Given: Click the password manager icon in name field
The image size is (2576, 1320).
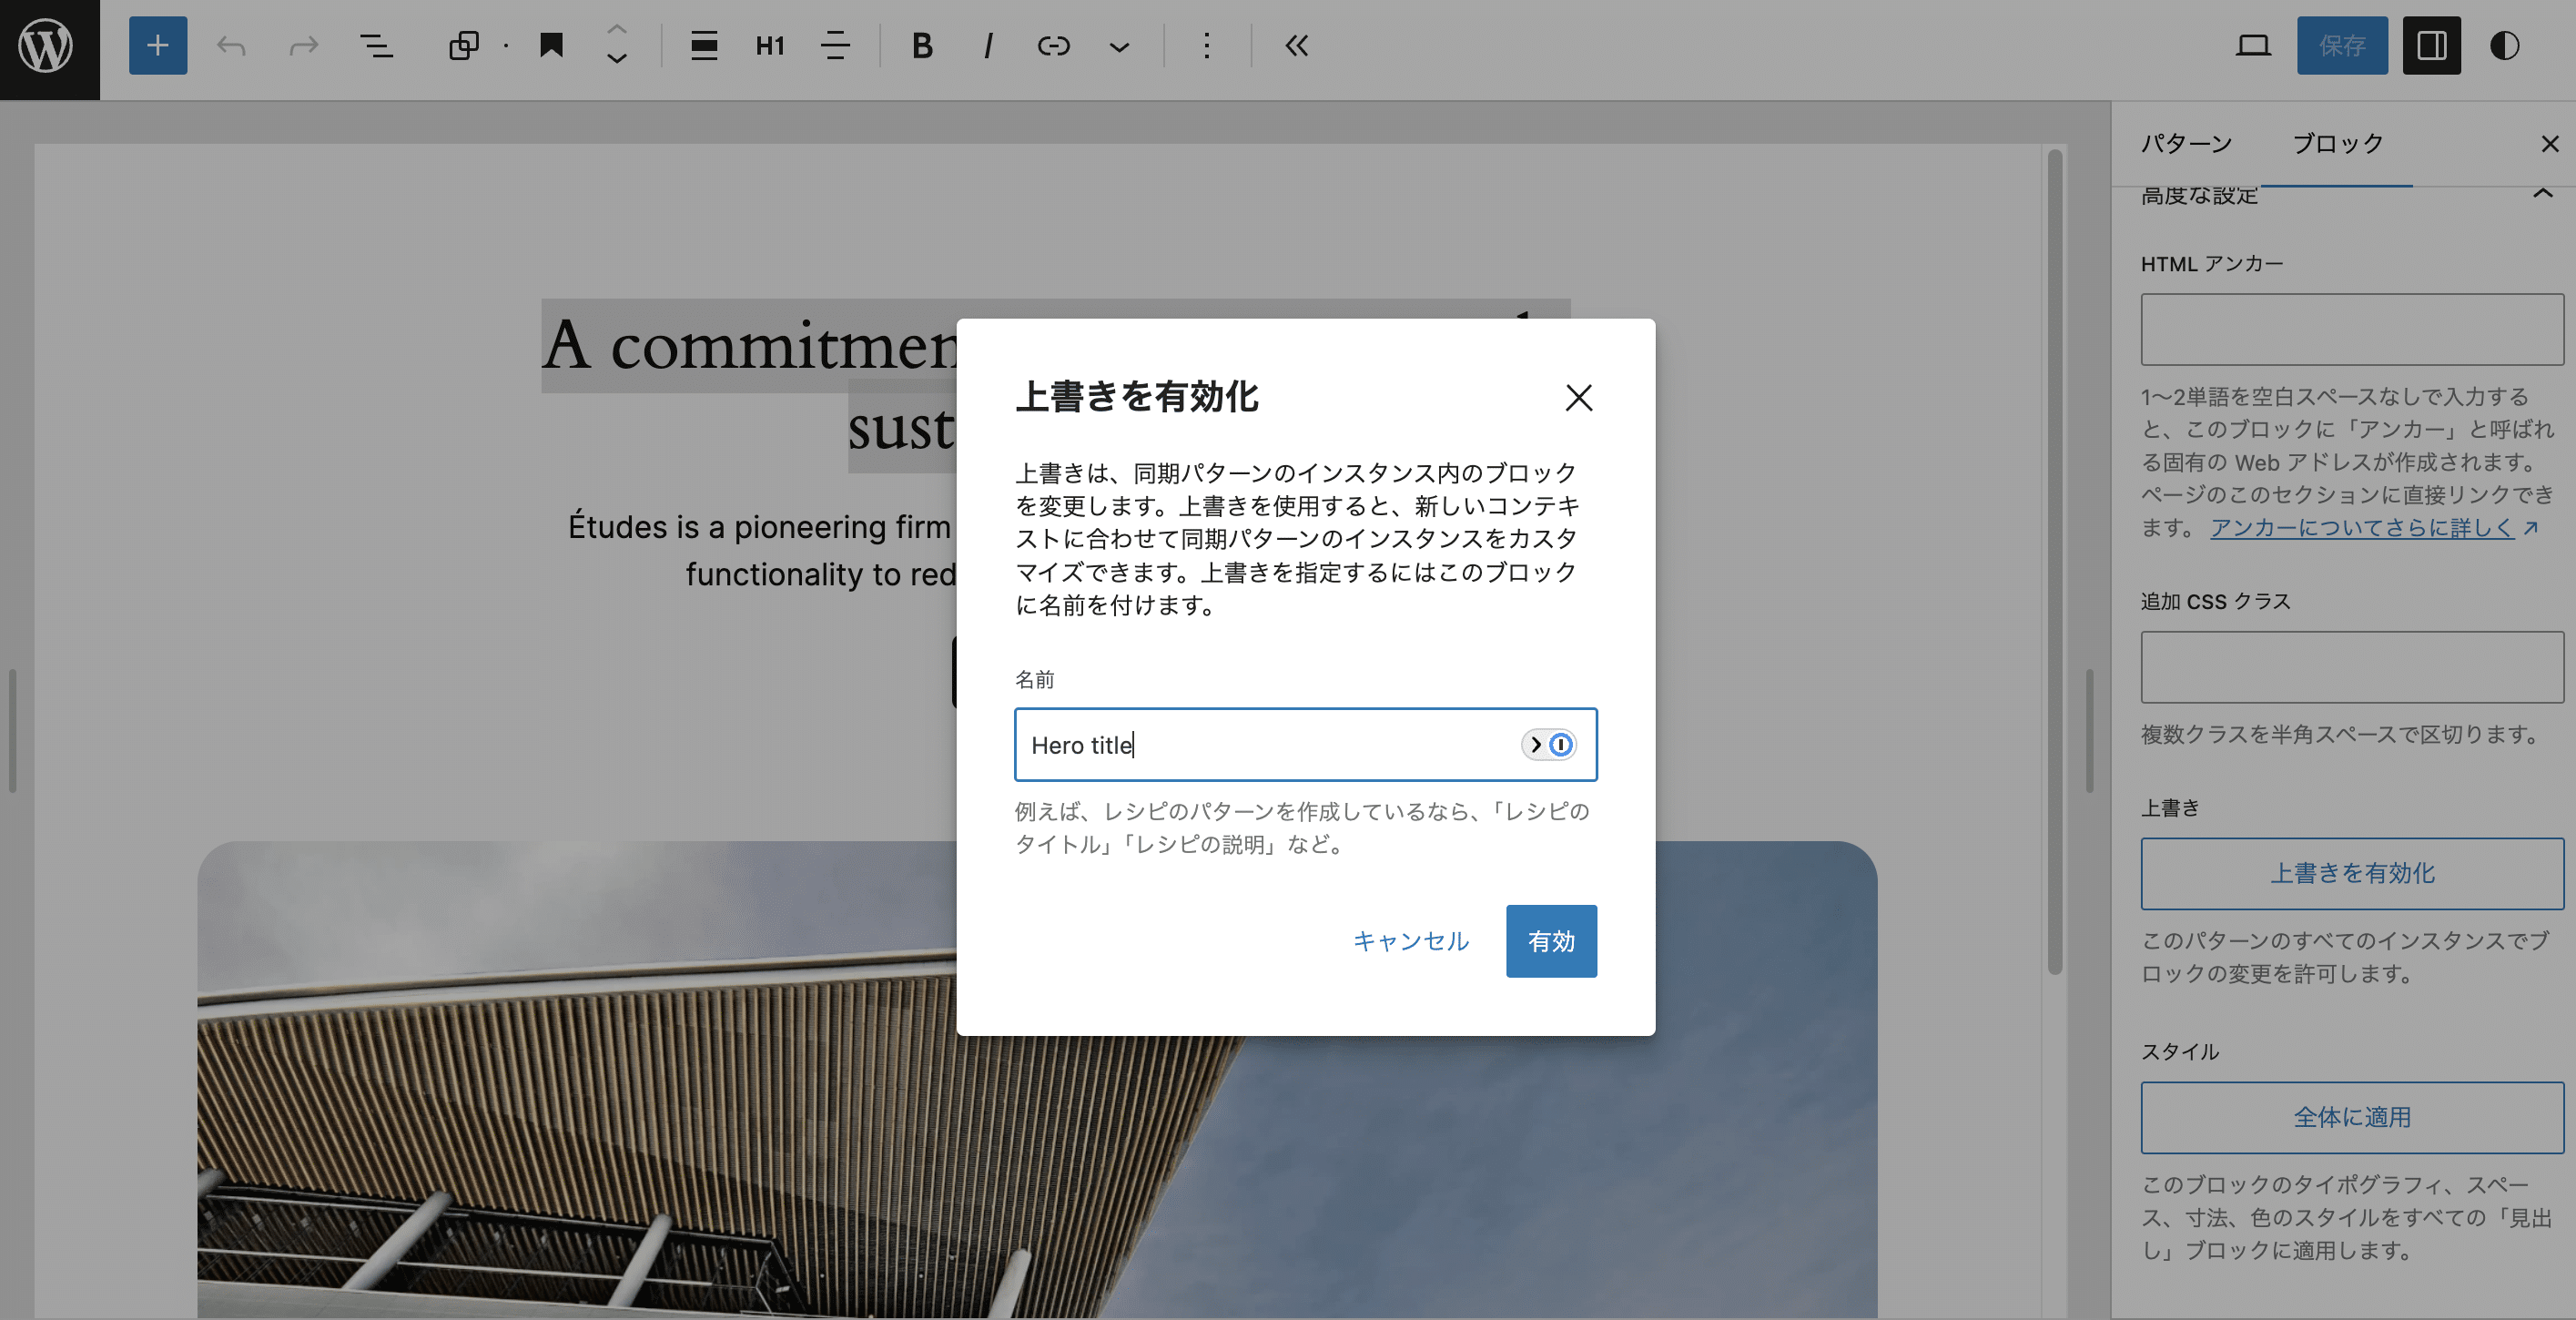Looking at the screenshot, I should point(1549,745).
